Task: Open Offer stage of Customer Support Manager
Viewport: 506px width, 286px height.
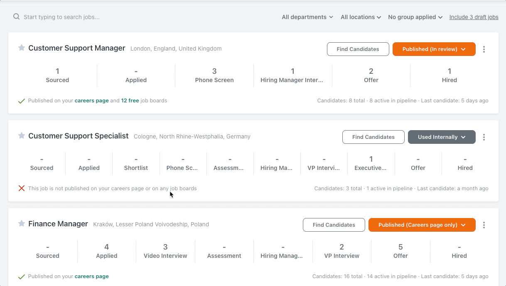Action: [x=371, y=75]
